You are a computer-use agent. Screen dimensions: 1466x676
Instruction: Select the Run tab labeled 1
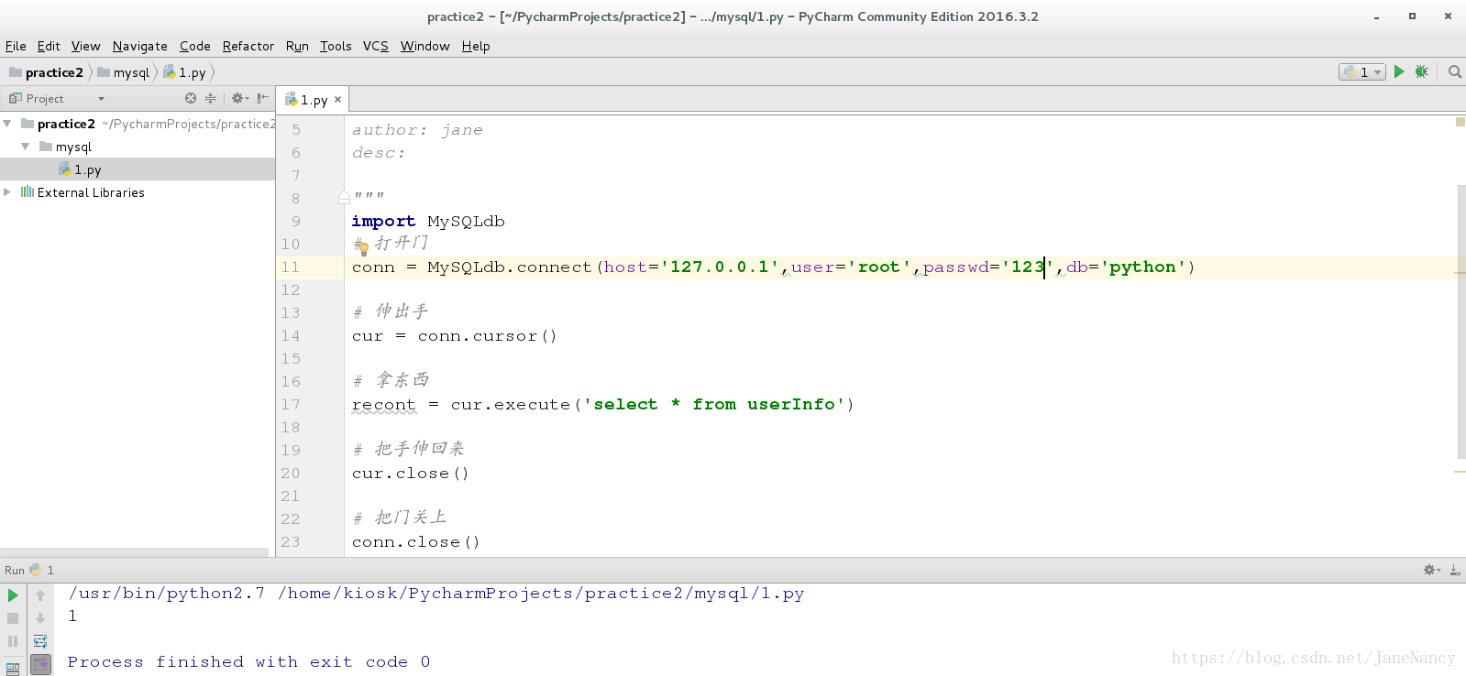pyautogui.click(x=42, y=570)
